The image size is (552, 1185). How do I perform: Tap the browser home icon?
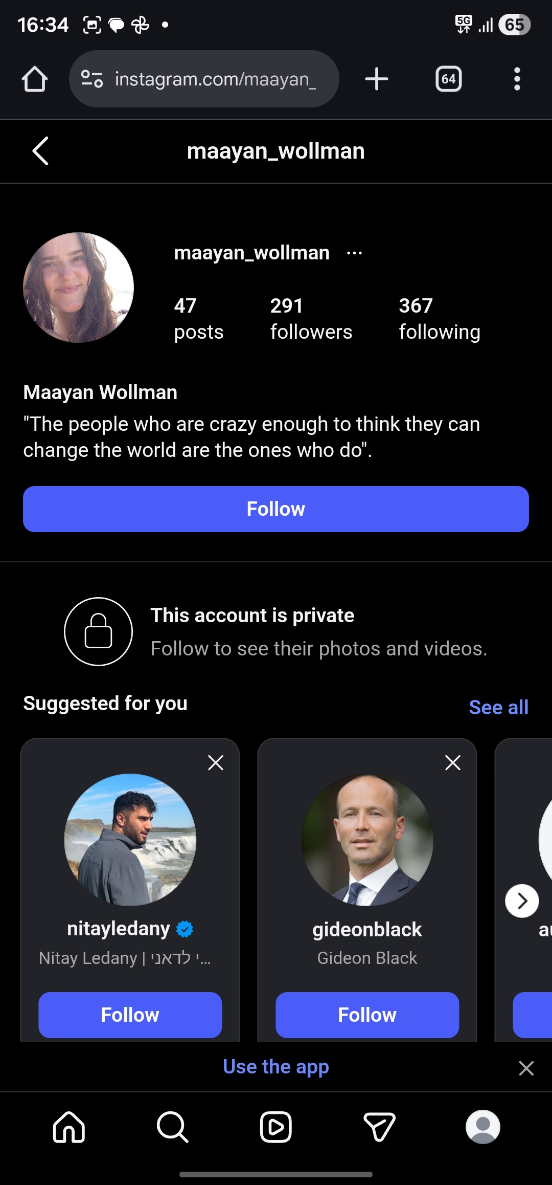point(35,79)
